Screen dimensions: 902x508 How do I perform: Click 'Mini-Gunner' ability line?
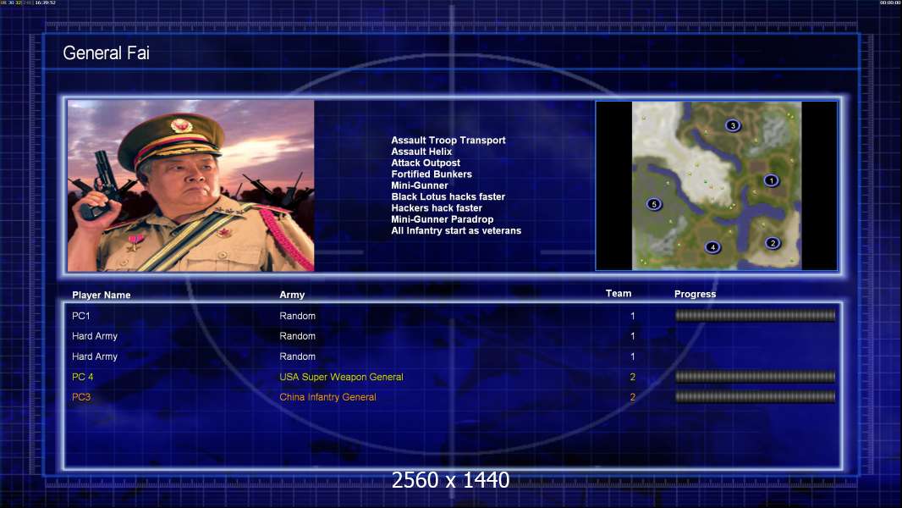[x=420, y=185]
